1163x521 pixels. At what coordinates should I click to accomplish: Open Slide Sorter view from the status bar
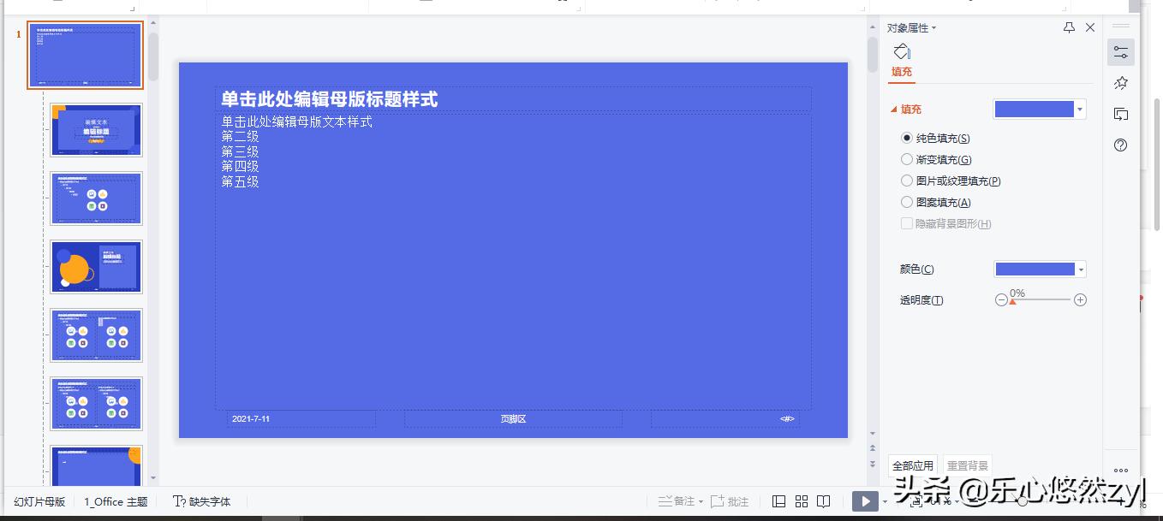point(801,500)
